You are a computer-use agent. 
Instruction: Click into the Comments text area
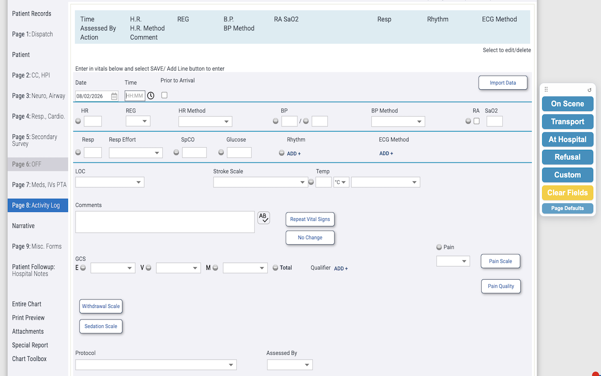[165, 222]
